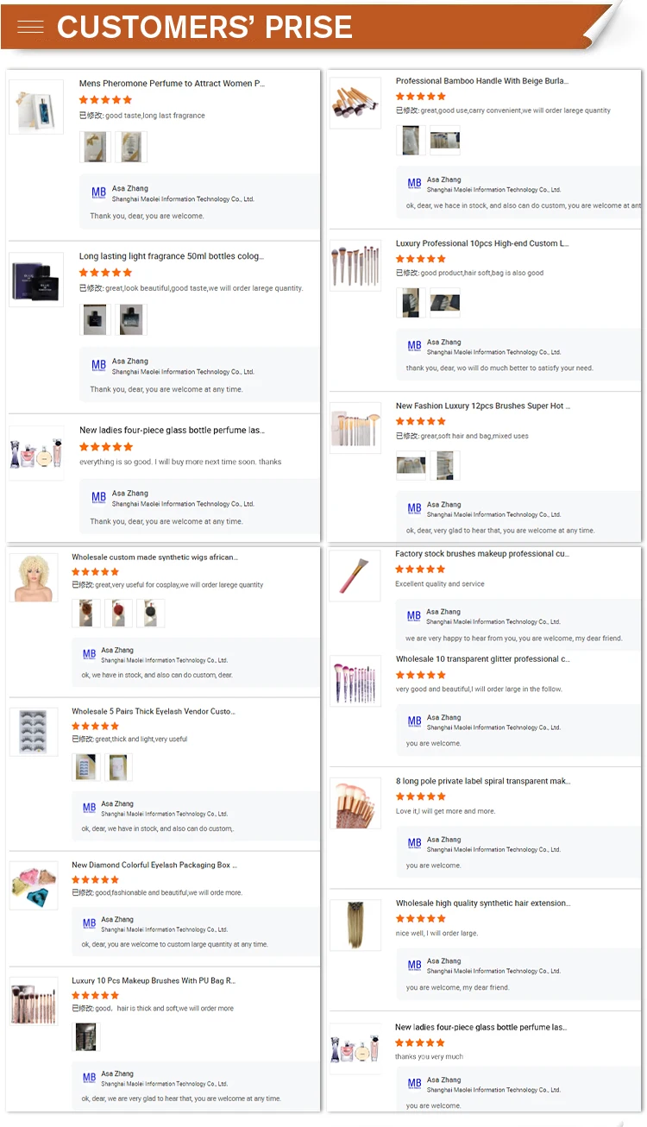Click the Wholesale 5 Pairs Thick Eyelash title

(x=154, y=712)
